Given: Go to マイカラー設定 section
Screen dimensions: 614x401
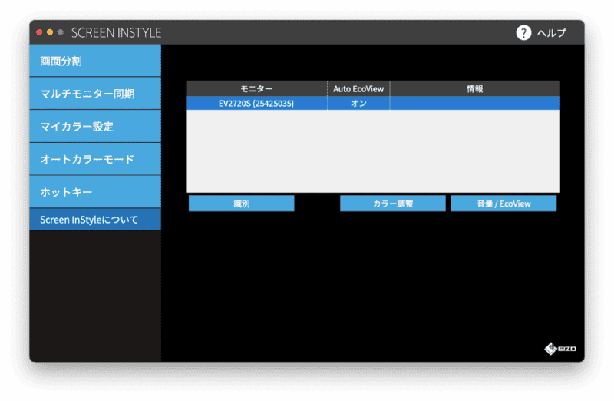Looking at the screenshot, I should 95,126.
